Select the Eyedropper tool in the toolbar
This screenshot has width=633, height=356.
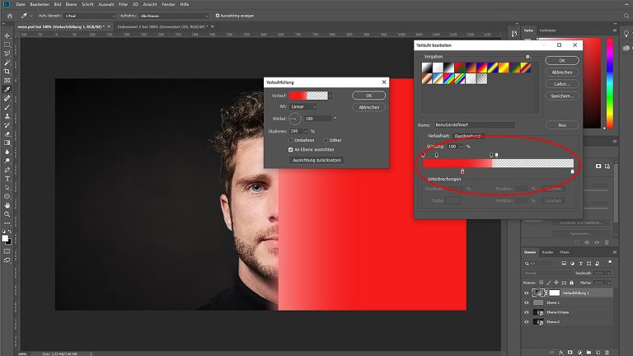(7, 89)
